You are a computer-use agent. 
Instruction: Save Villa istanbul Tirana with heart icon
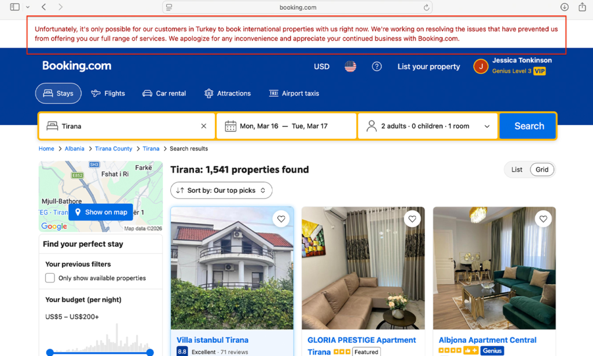click(x=281, y=219)
